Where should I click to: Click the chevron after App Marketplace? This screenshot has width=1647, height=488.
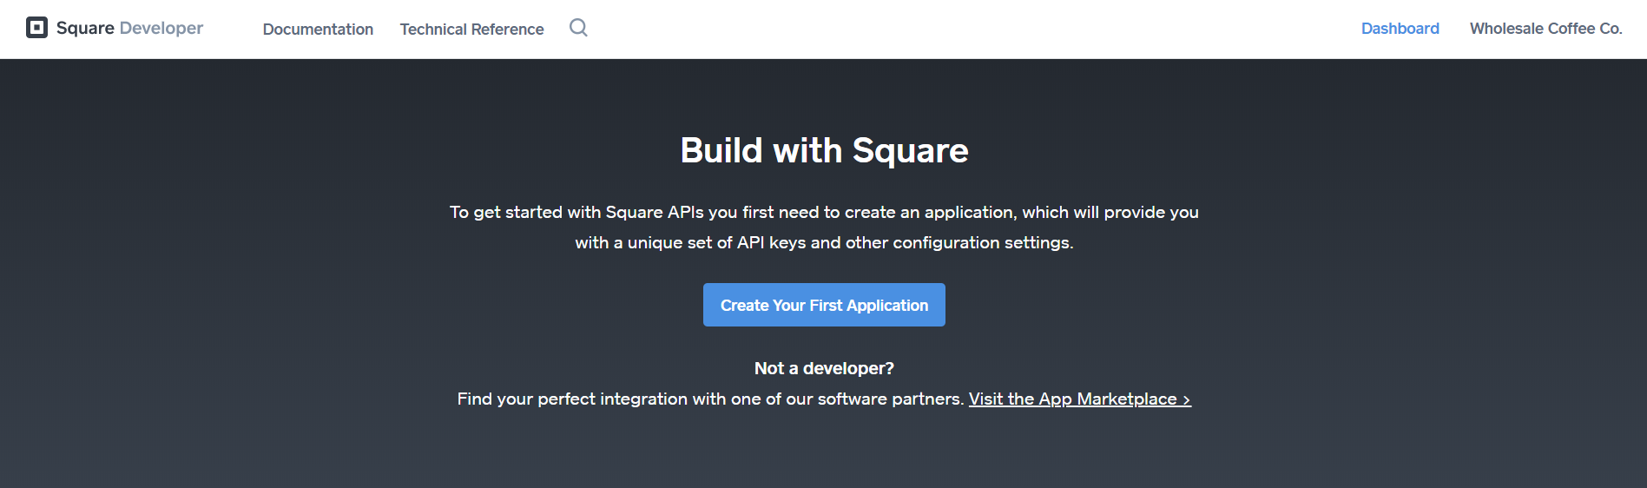[x=1187, y=399]
